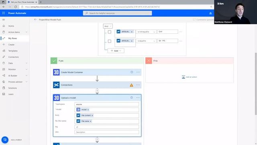Click the Solutions sidebar icon
257x145 pixels.
pos(4,88)
